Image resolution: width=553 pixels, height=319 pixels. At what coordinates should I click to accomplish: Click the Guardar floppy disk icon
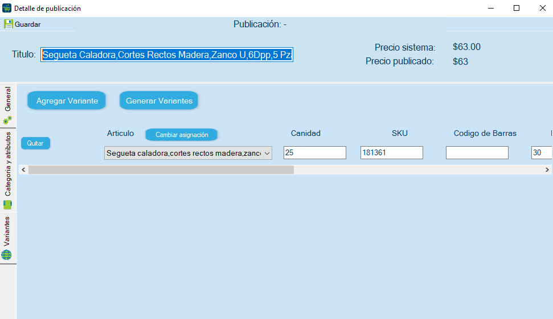[8, 24]
